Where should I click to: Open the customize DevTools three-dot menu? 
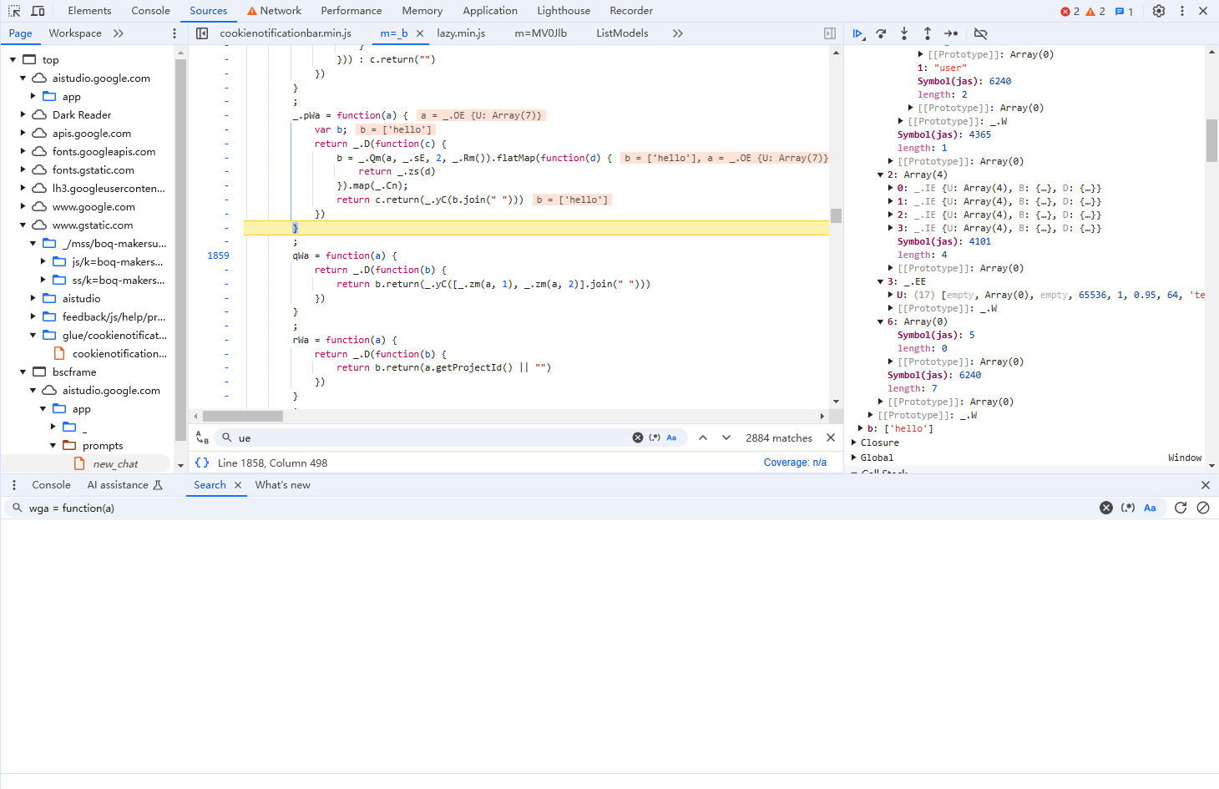1182,11
